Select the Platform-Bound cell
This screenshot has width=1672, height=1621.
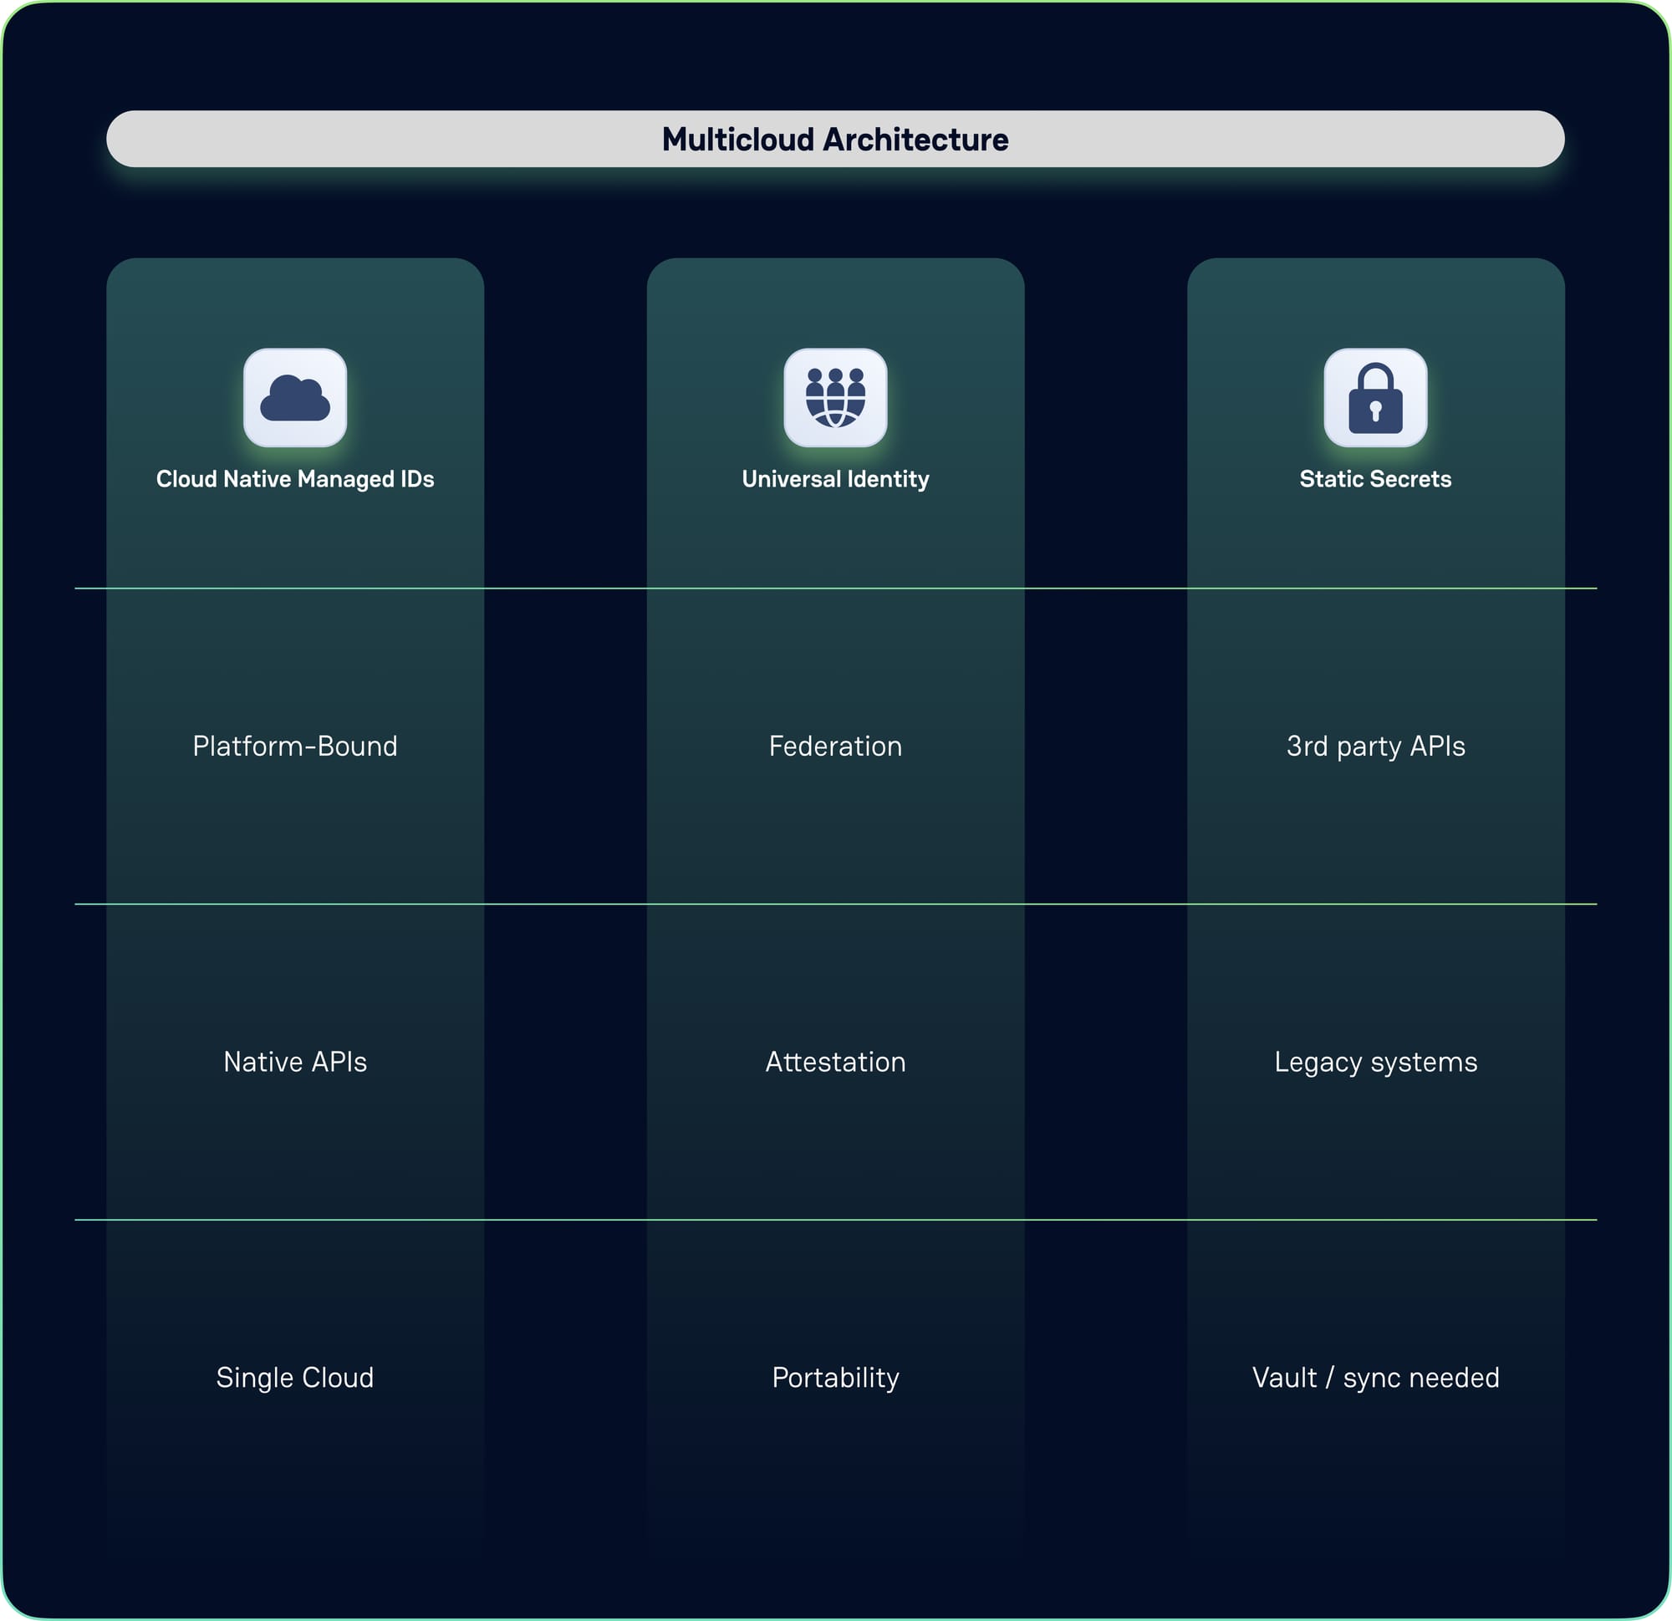pyautogui.click(x=295, y=747)
